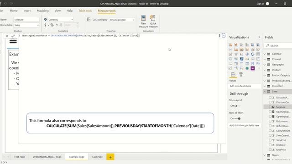Select the gauge visual

pos(247,59)
